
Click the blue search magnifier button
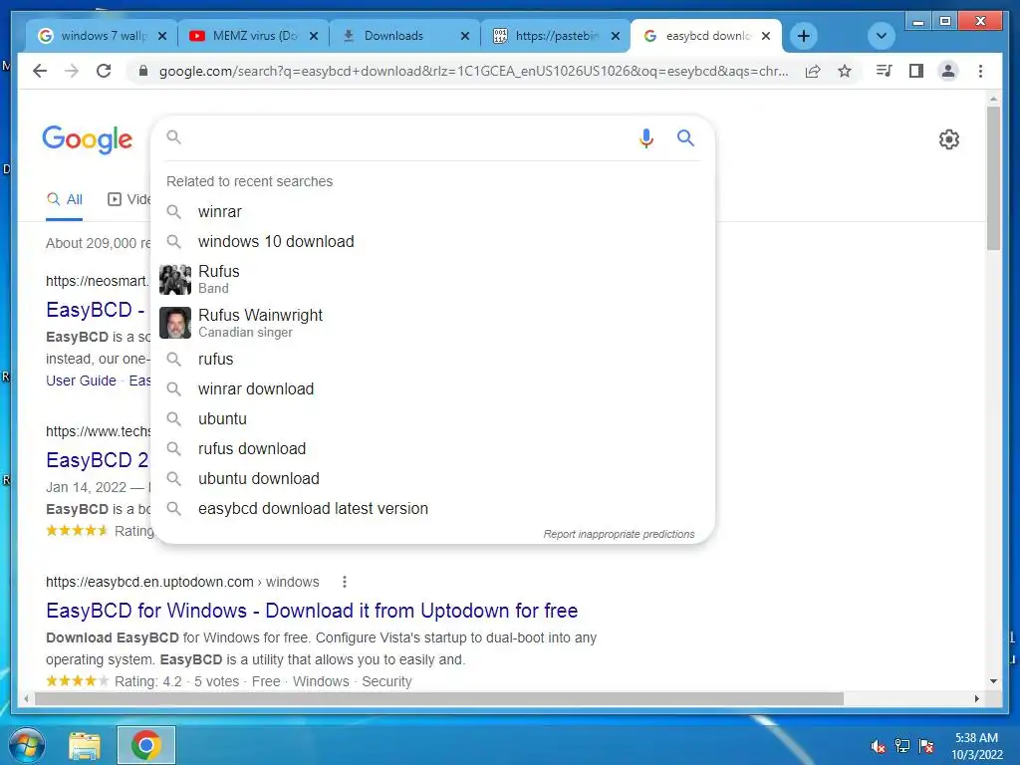tap(685, 137)
